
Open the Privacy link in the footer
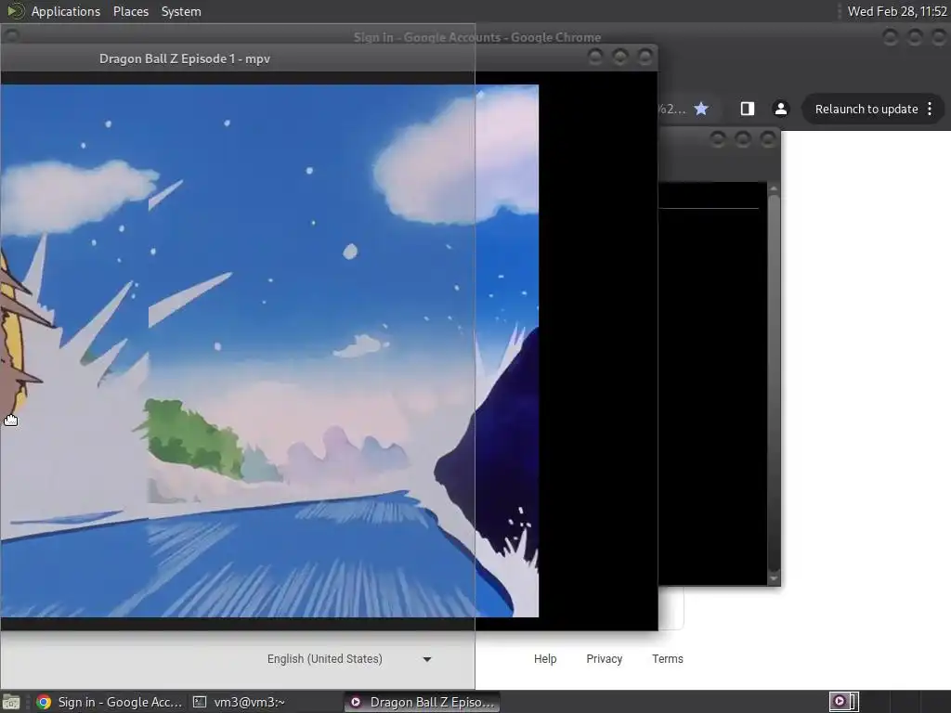pos(604,659)
